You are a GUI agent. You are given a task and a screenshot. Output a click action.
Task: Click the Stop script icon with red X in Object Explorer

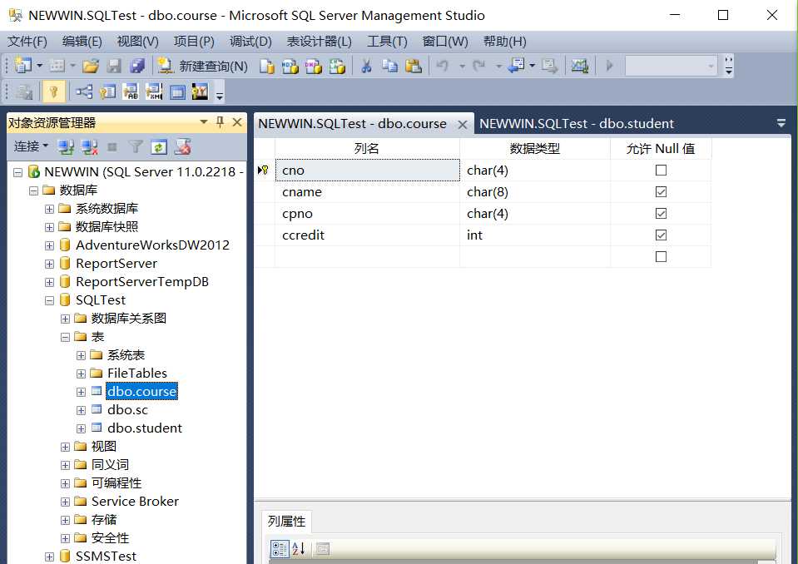pyautogui.click(x=183, y=147)
